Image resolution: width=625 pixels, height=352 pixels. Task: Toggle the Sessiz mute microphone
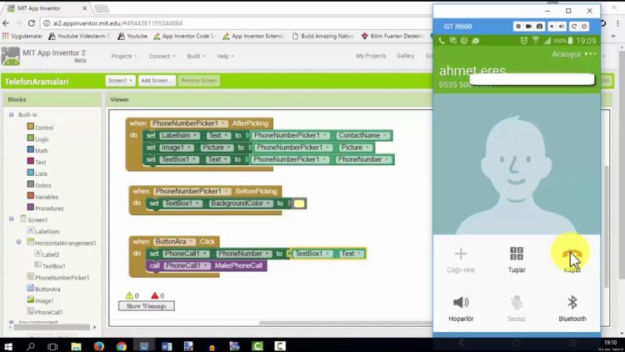(x=517, y=303)
